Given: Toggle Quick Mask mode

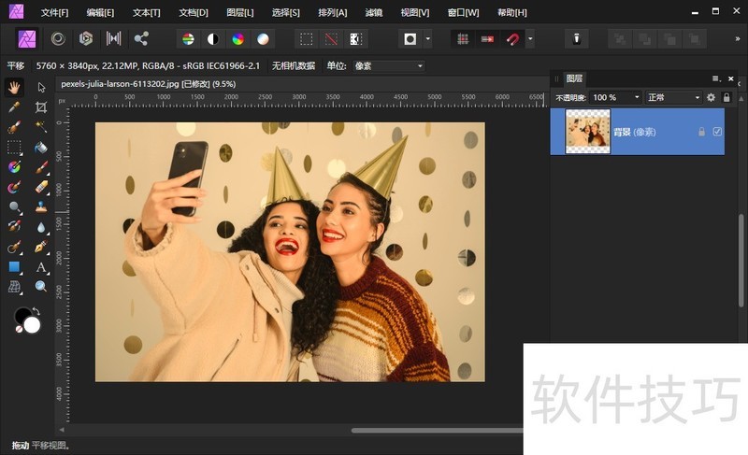Looking at the screenshot, I should click(410, 39).
